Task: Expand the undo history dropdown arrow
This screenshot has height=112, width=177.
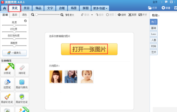Action: click(x=92, y=15)
